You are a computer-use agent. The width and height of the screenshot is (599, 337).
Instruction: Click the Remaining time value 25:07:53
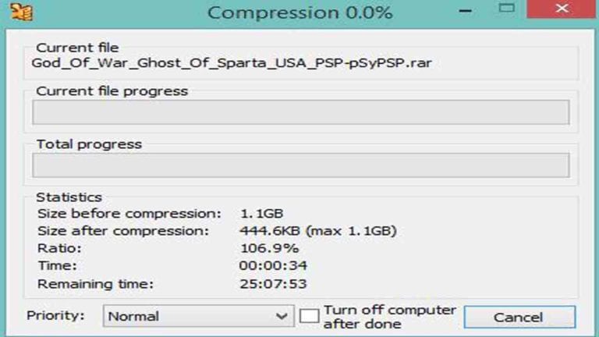[273, 284]
